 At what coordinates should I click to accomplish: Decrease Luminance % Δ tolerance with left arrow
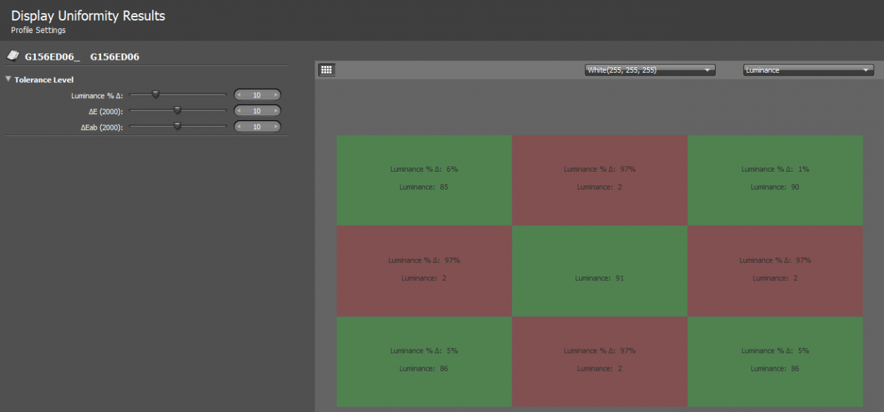click(x=239, y=95)
